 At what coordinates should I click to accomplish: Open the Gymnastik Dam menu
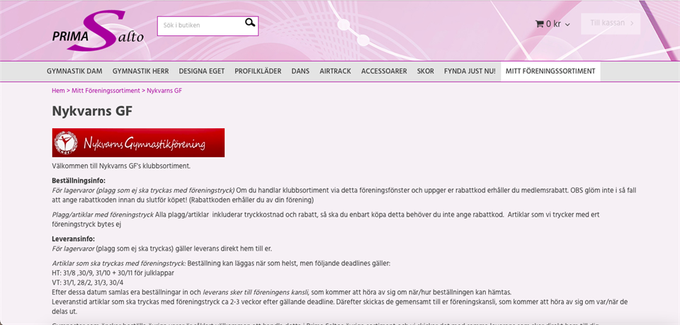[x=74, y=72]
